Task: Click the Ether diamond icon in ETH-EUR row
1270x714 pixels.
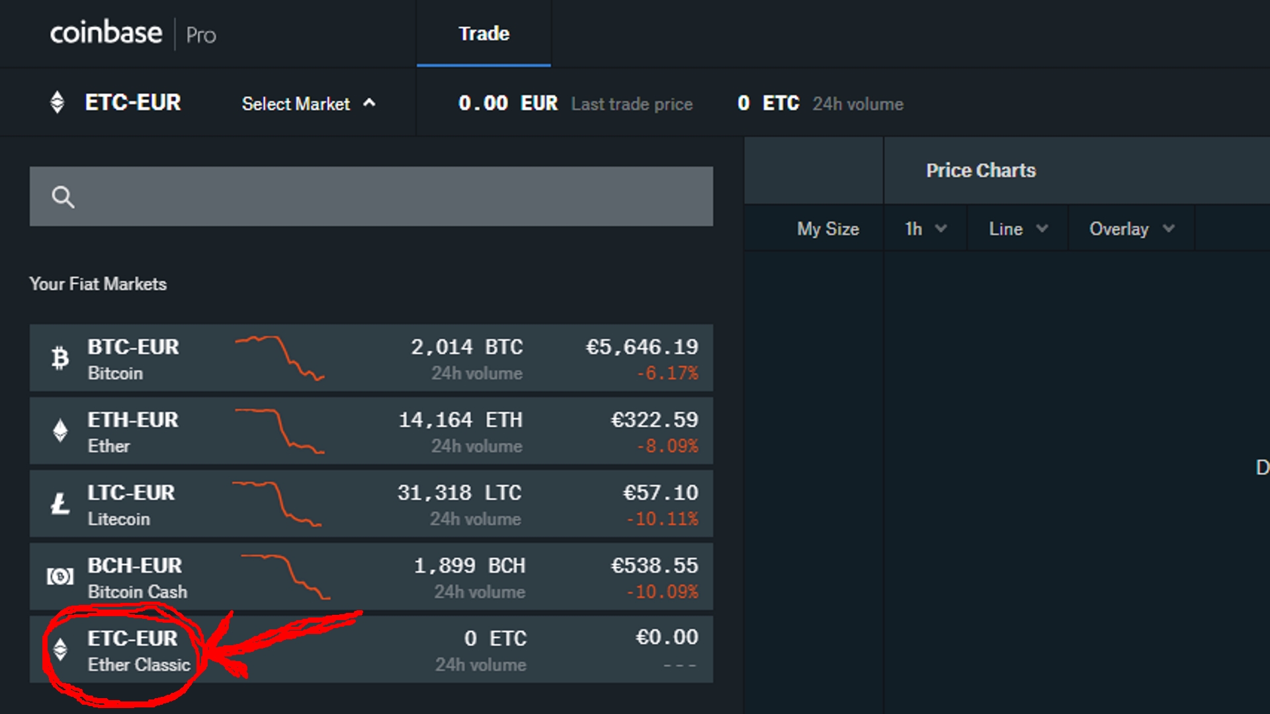Action: click(x=60, y=431)
